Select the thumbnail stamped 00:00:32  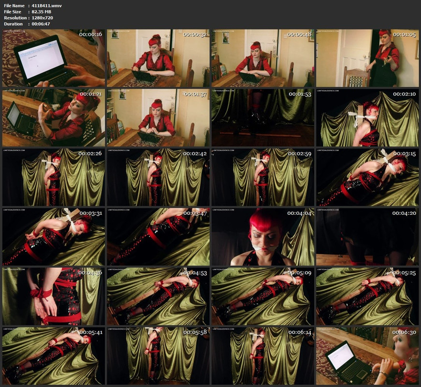158,58
